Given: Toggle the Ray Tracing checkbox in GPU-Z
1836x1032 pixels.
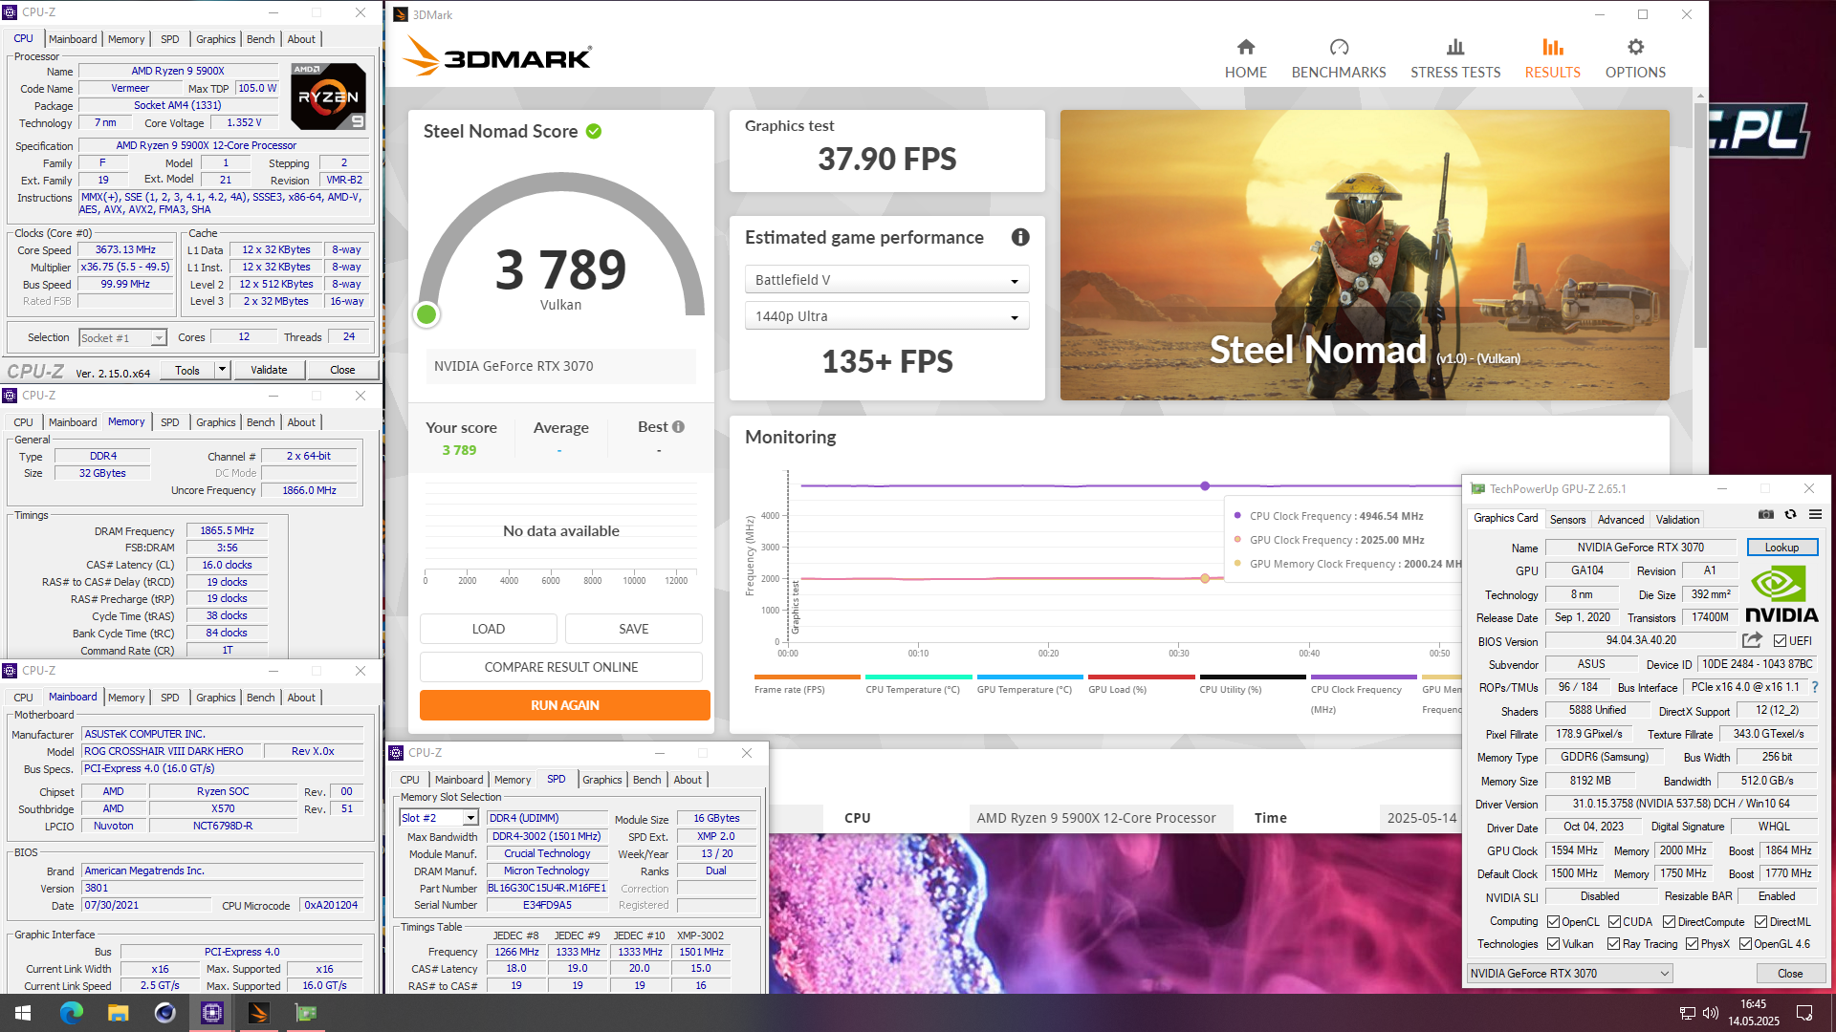Looking at the screenshot, I should [1613, 944].
